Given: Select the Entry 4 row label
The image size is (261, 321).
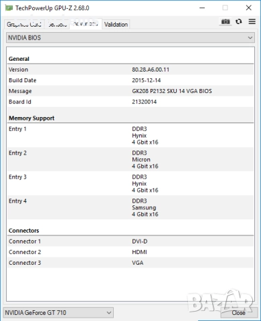Looking at the screenshot, I should 17,201.
